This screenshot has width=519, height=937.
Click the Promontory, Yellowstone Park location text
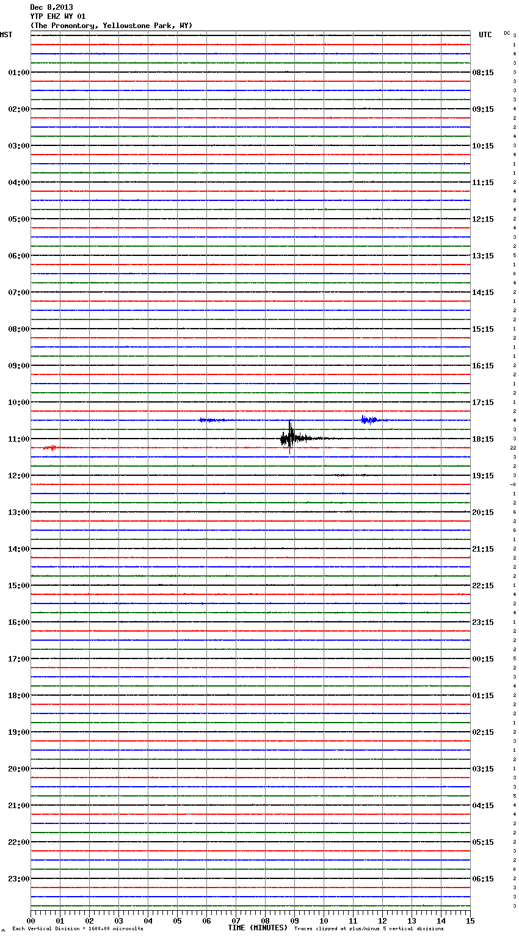(x=111, y=26)
